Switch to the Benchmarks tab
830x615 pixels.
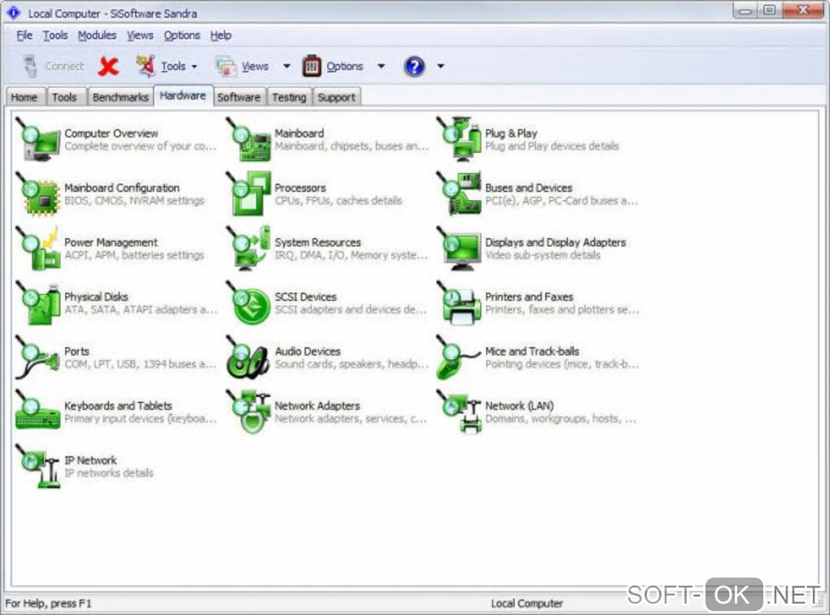click(x=120, y=98)
